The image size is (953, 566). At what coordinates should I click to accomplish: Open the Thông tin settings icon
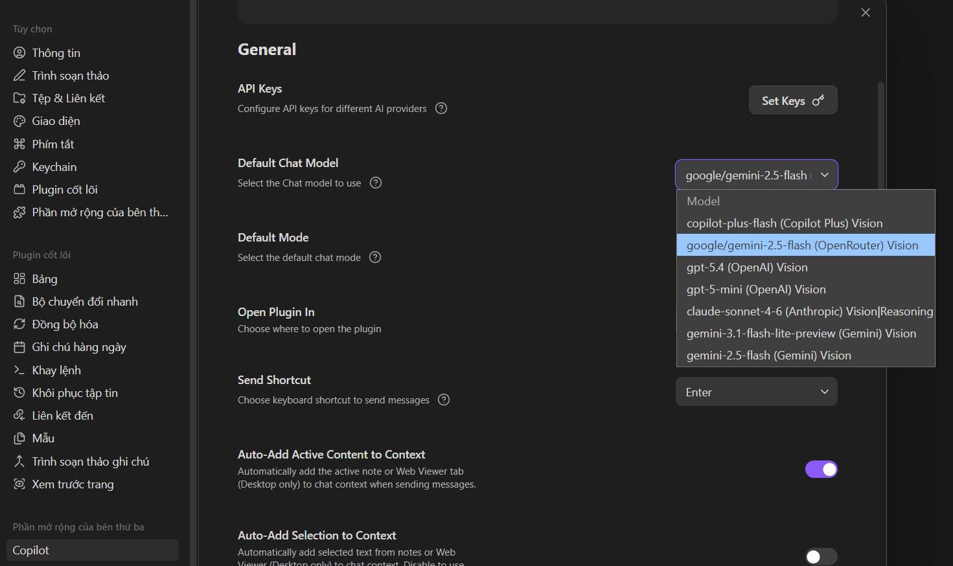19,52
